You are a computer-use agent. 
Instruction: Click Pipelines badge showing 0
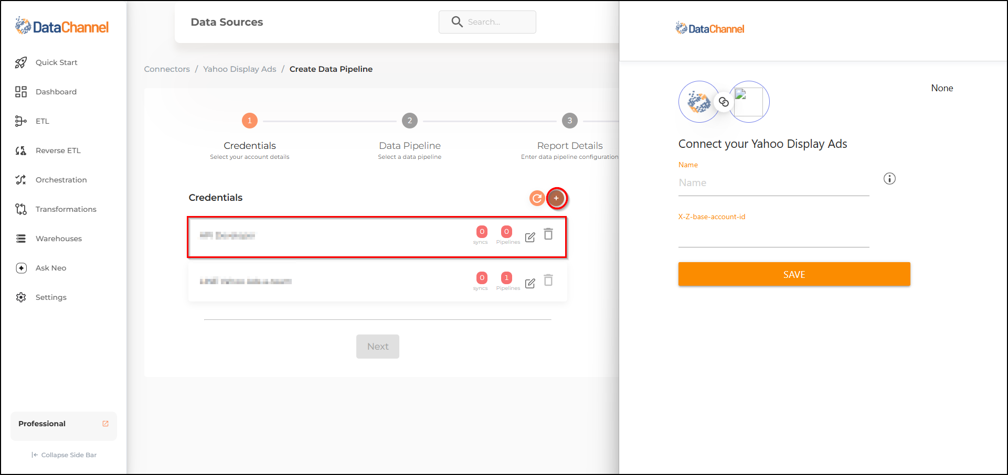point(506,232)
